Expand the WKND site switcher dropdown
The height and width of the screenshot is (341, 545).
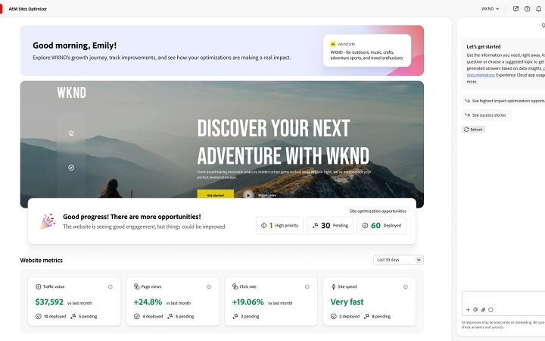tap(490, 8)
